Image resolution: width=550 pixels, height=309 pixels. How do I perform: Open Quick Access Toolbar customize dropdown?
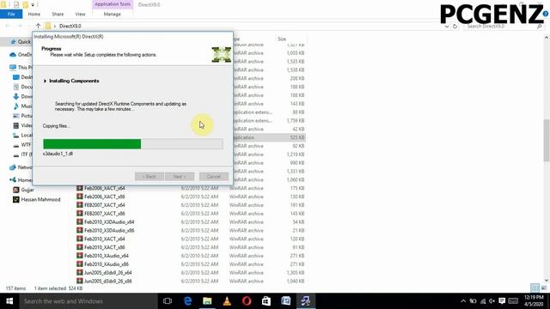tap(33, 5)
